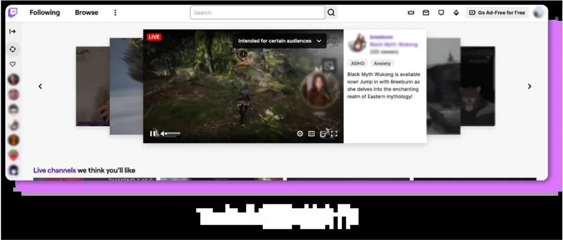Viewport: 563px width, 240px height.
Task: Open the Browse tab
Action: tap(87, 12)
